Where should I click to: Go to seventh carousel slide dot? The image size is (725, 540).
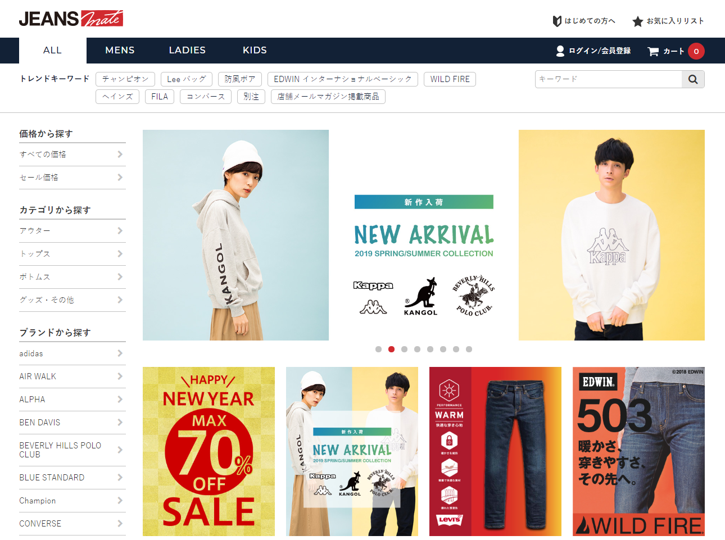(456, 350)
